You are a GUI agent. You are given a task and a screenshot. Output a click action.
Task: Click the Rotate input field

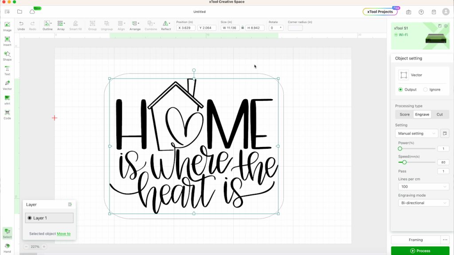coord(274,27)
